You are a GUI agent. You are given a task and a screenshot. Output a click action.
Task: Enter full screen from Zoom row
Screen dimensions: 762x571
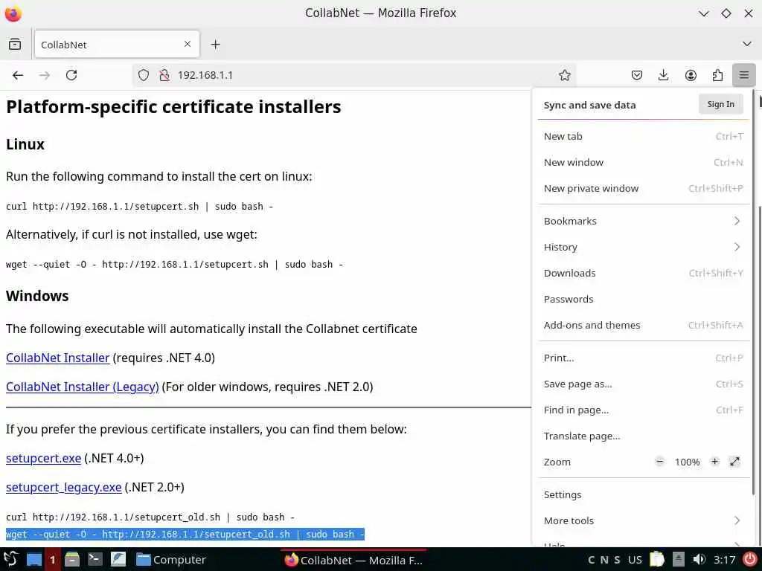(734, 462)
